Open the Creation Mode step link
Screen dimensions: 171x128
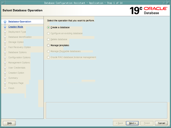point(16,27)
